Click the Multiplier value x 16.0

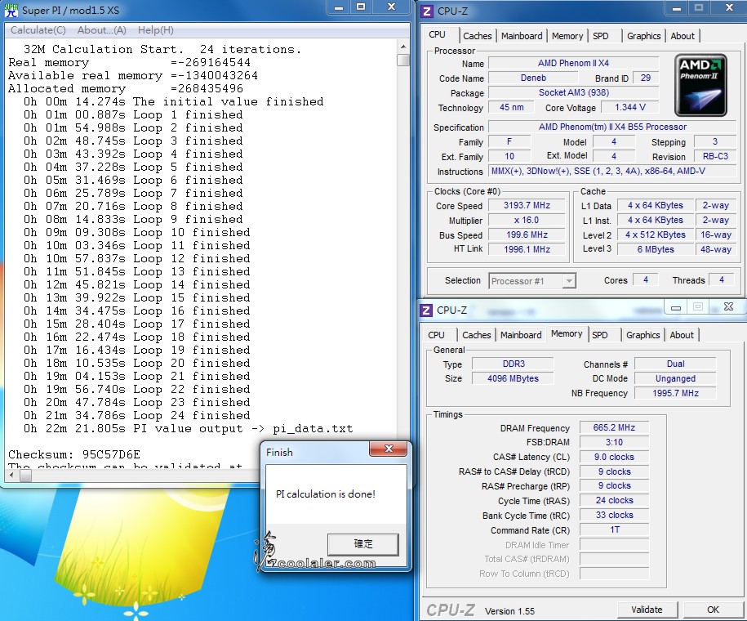tap(527, 221)
